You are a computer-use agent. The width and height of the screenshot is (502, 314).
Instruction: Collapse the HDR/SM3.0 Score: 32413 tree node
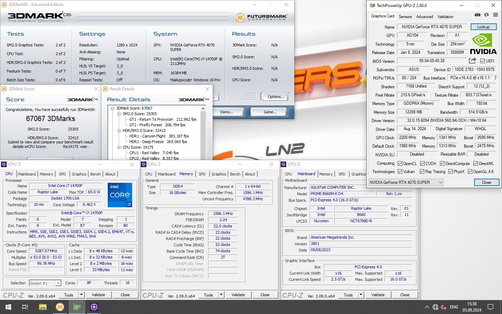coord(119,130)
